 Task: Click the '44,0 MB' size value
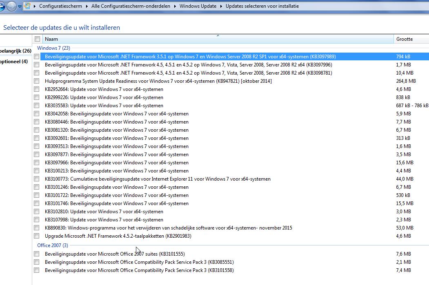point(405,179)
